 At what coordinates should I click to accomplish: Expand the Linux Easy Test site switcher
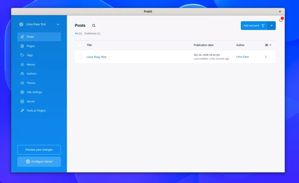click(58, 25)
